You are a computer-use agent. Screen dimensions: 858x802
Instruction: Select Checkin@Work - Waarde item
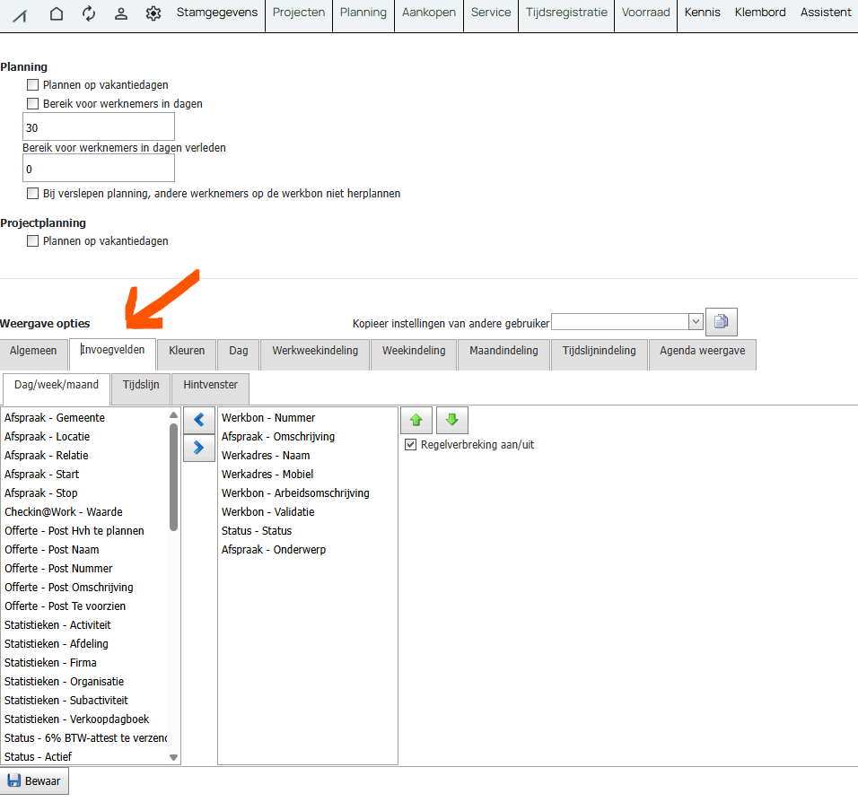click(x=64, y=511)
